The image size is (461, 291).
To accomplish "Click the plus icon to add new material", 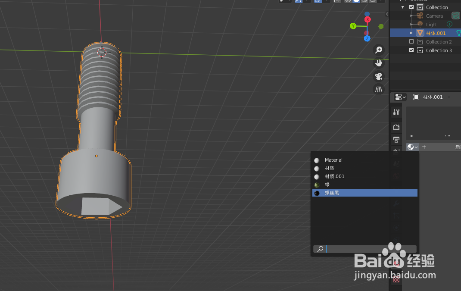I will [424, 147].
